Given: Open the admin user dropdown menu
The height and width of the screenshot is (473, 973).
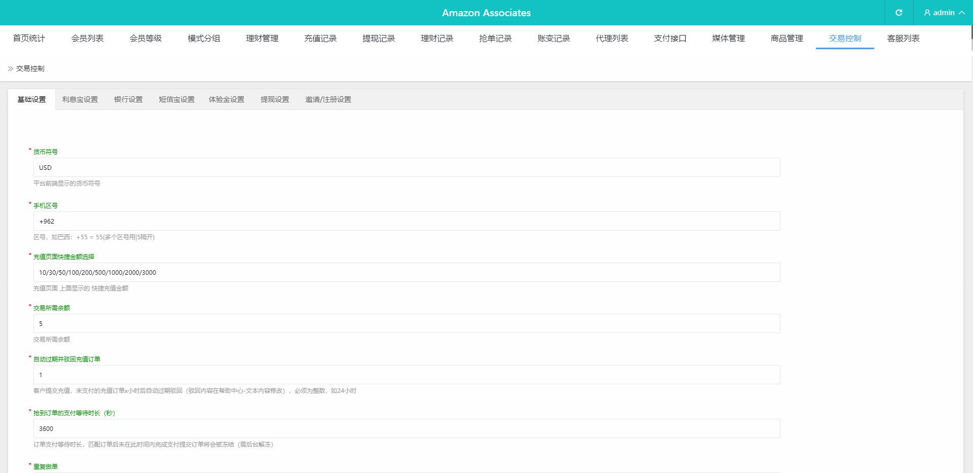Looking at the screenshot, I should click(x=944, y=13).
